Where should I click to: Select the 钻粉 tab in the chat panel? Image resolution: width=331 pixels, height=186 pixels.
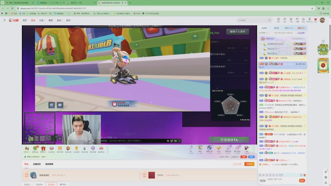[301, 28]
